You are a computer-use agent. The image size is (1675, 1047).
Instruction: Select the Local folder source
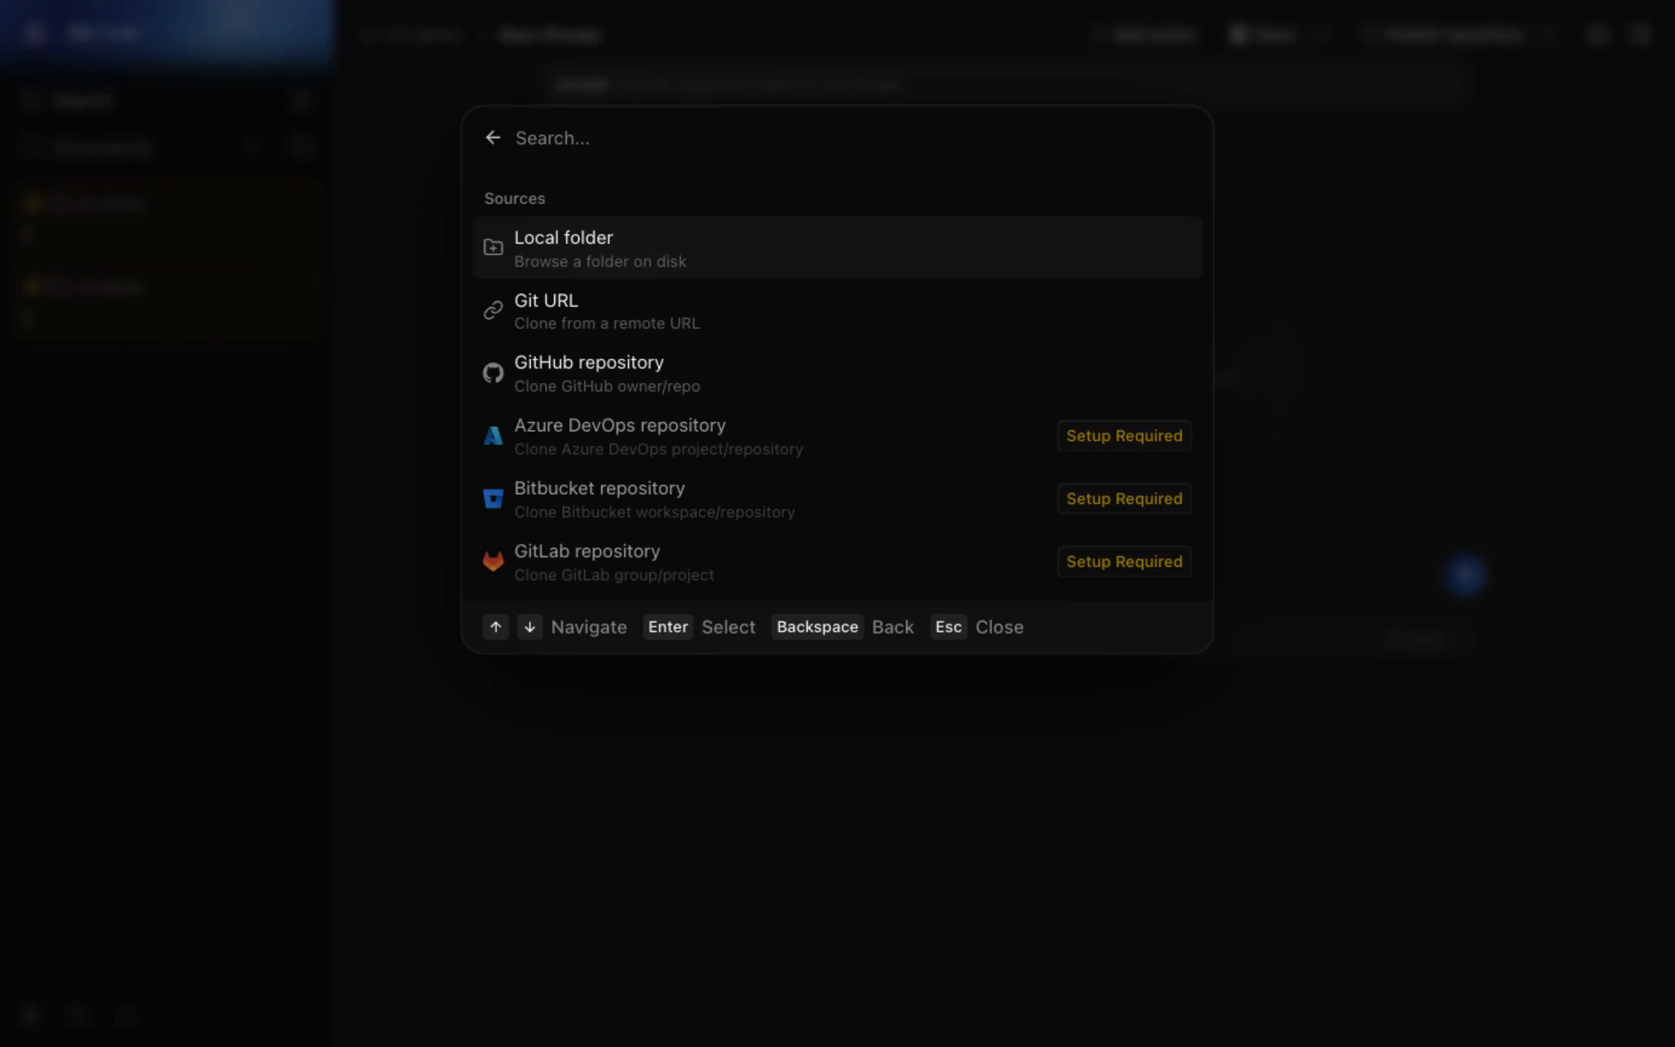tap(837, 248)
